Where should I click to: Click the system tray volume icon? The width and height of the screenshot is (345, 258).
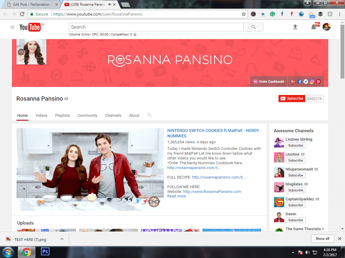click(x=307, y=252)
